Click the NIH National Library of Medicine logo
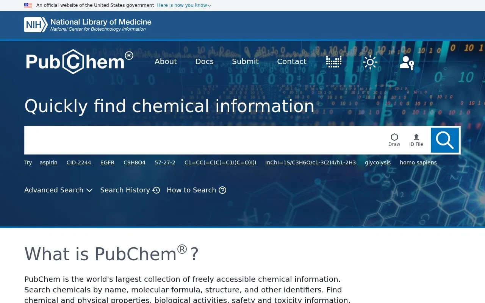The width and height of the screenshot is (485, 303). pos(88,25)
